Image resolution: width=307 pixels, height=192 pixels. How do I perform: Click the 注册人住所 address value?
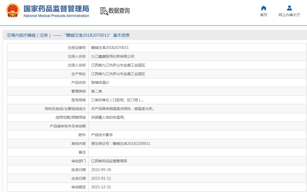(118, 65)
